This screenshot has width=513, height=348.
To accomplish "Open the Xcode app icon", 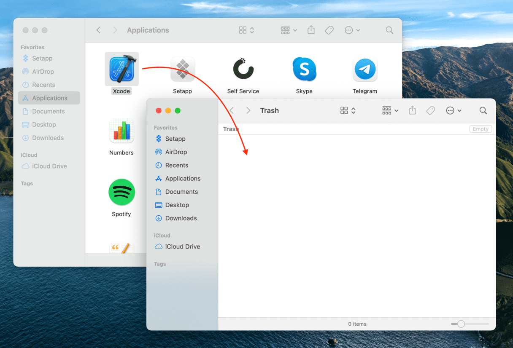I will click(121, 69).
